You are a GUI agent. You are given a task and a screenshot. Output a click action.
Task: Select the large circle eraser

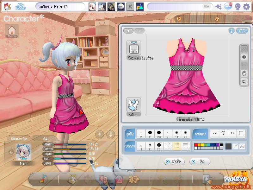tap(224, 133)
